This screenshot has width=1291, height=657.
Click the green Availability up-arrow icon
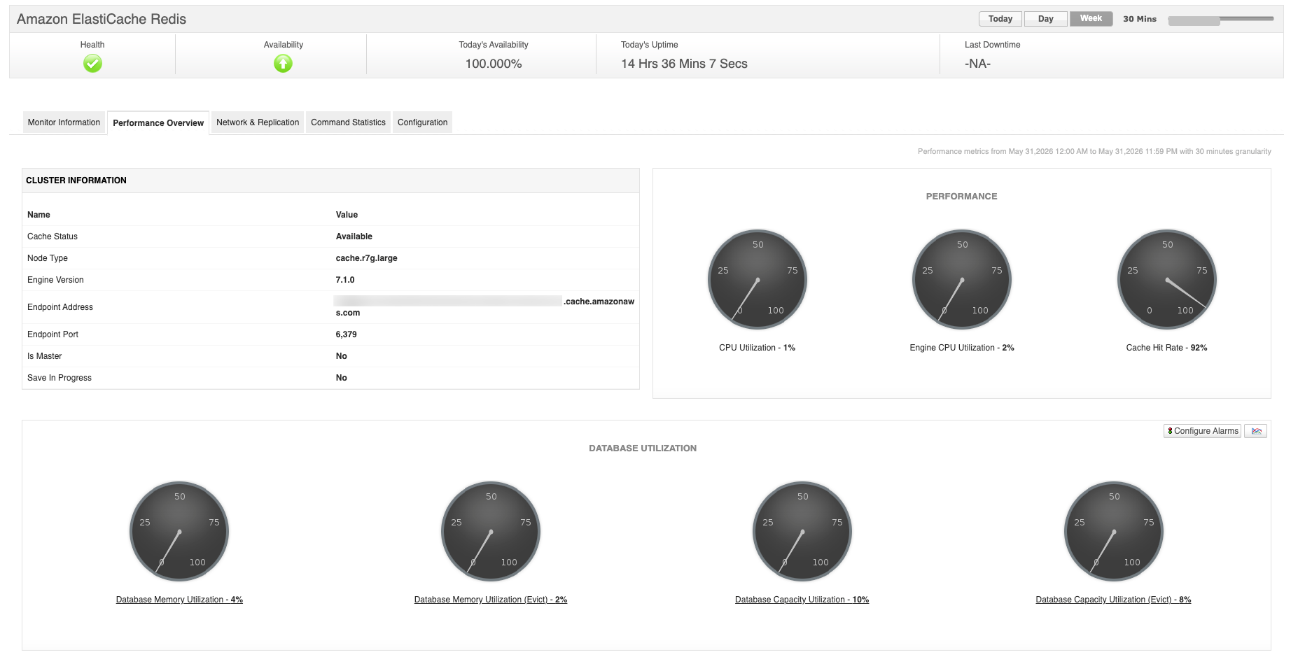point(283,64)
